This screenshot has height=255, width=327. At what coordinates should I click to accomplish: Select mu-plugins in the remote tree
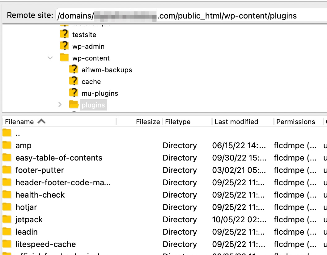(x=100, y=93)
